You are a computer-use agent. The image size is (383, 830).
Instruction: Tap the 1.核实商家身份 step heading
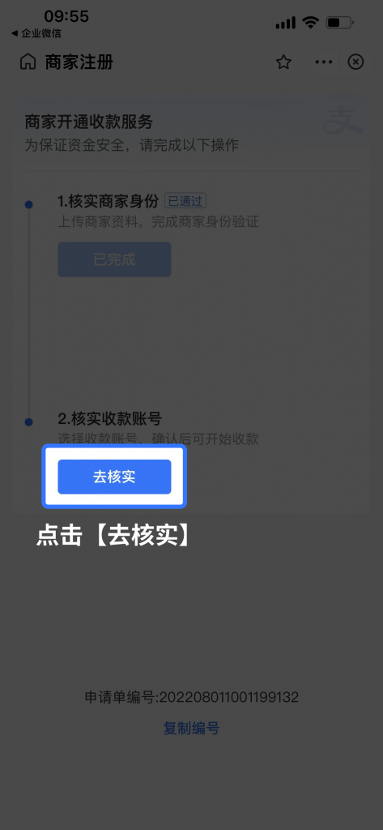[x=108, y=201]
